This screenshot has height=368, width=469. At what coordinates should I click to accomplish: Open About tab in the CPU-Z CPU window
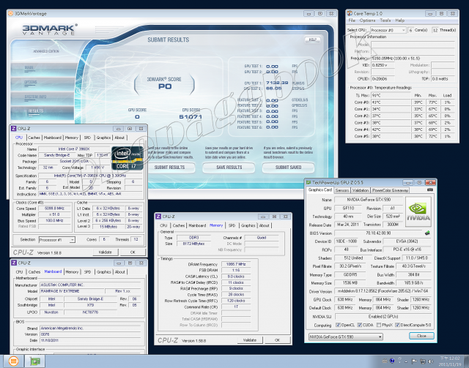coord(119,138)
